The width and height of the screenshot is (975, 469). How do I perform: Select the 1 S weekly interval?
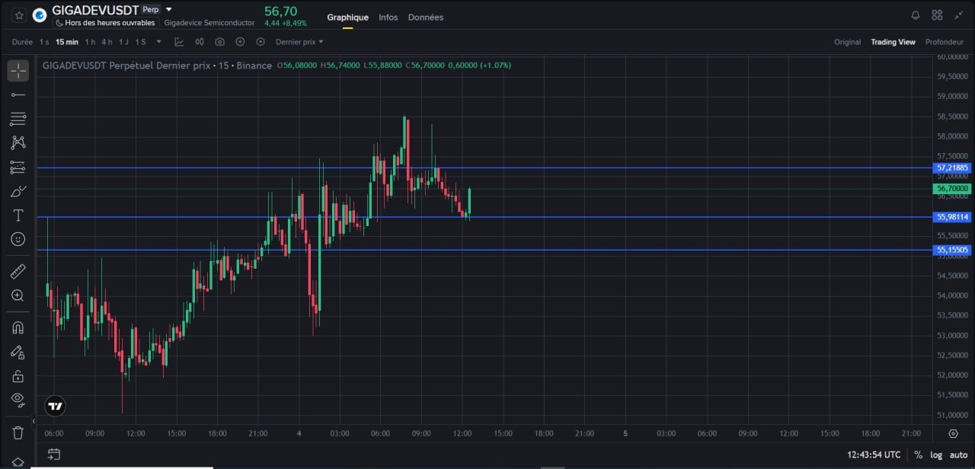pos(140,42)
